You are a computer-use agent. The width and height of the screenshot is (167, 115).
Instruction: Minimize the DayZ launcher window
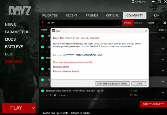point(153,2)
